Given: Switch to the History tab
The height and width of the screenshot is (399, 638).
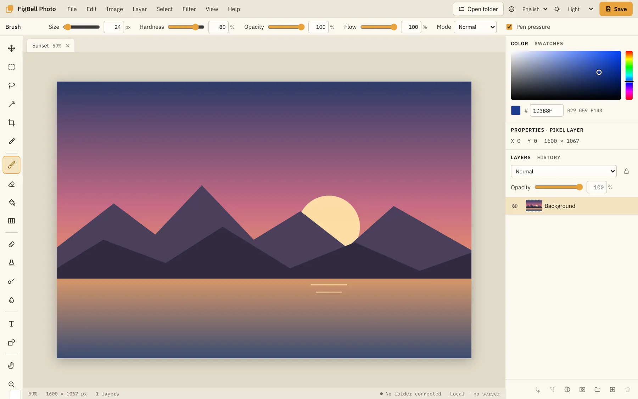Looking at the screenshot, I should [x=549, y=157].
